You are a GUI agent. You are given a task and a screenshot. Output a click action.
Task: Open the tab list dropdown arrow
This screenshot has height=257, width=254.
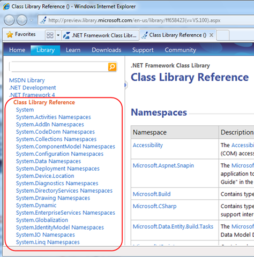[x=58, y=35]
